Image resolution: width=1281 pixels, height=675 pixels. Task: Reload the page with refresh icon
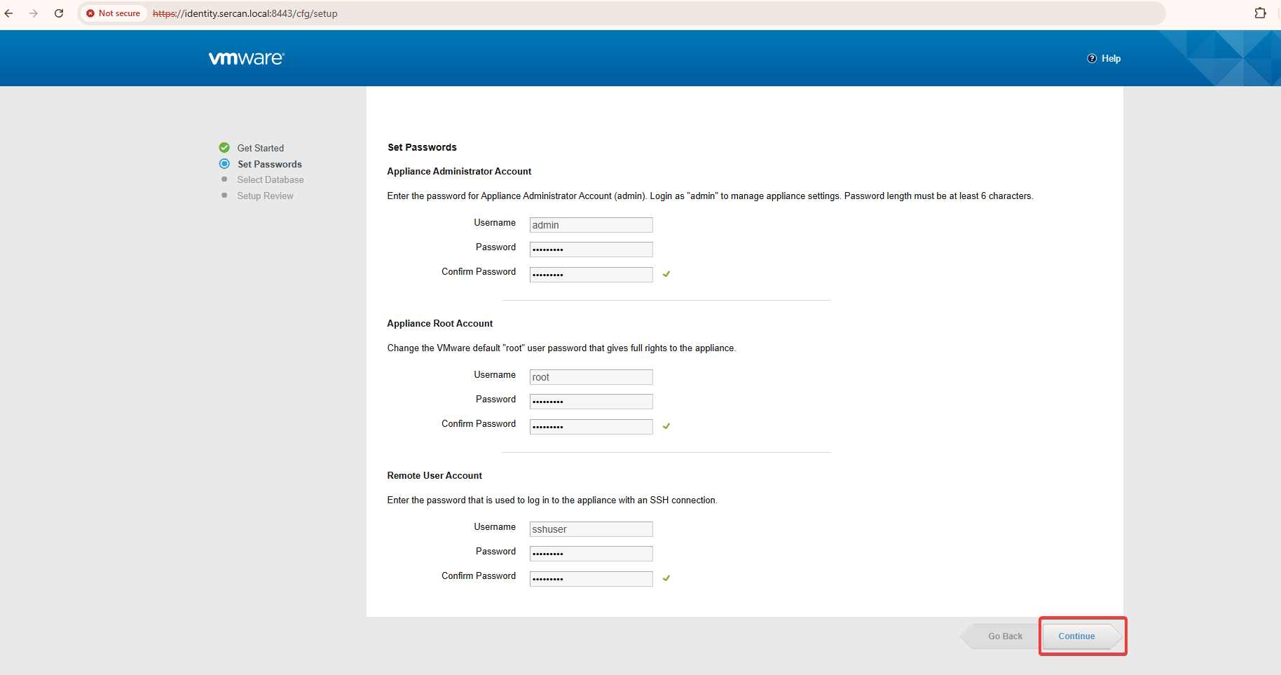[59, 13]
